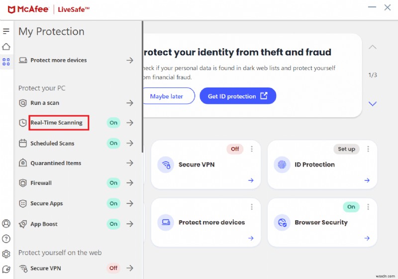Click the Secure VPN card icon
Viewport: 398px width, 279px height.
click(x=165, y=165)
